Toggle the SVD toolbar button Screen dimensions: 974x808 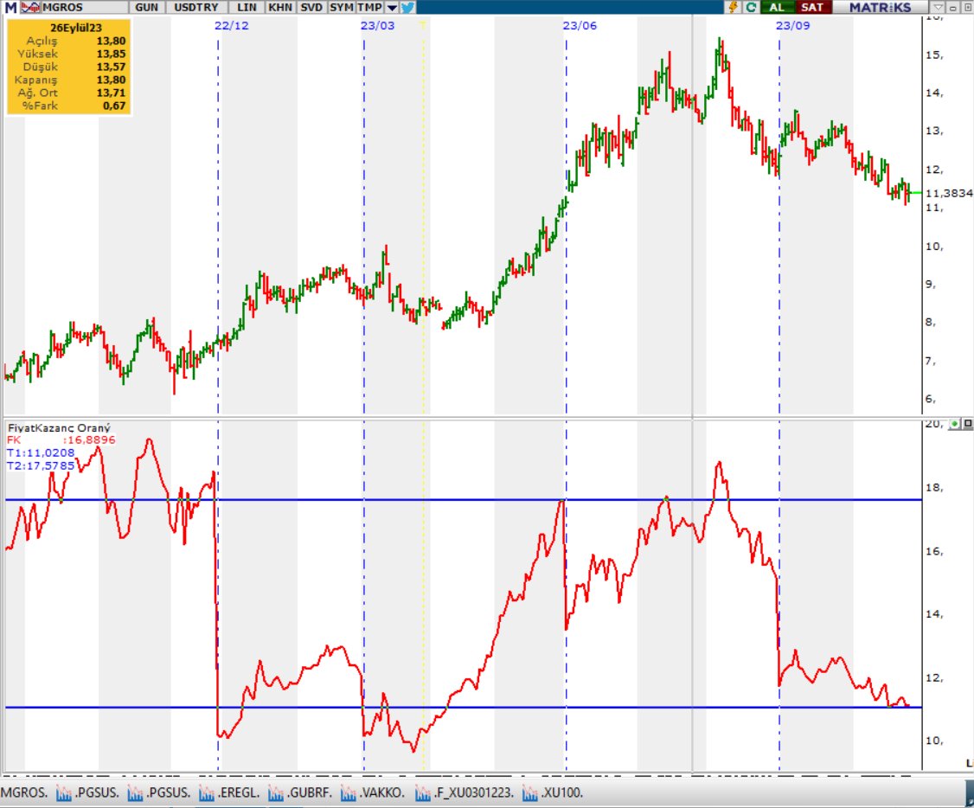(x=311, y=8)
